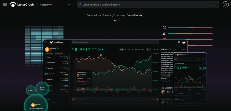The width and height of the screenshot is (231, 111).
Task: Click the down chevron below View Pricing
Action: pyautogui.click(x=115, y=21)
